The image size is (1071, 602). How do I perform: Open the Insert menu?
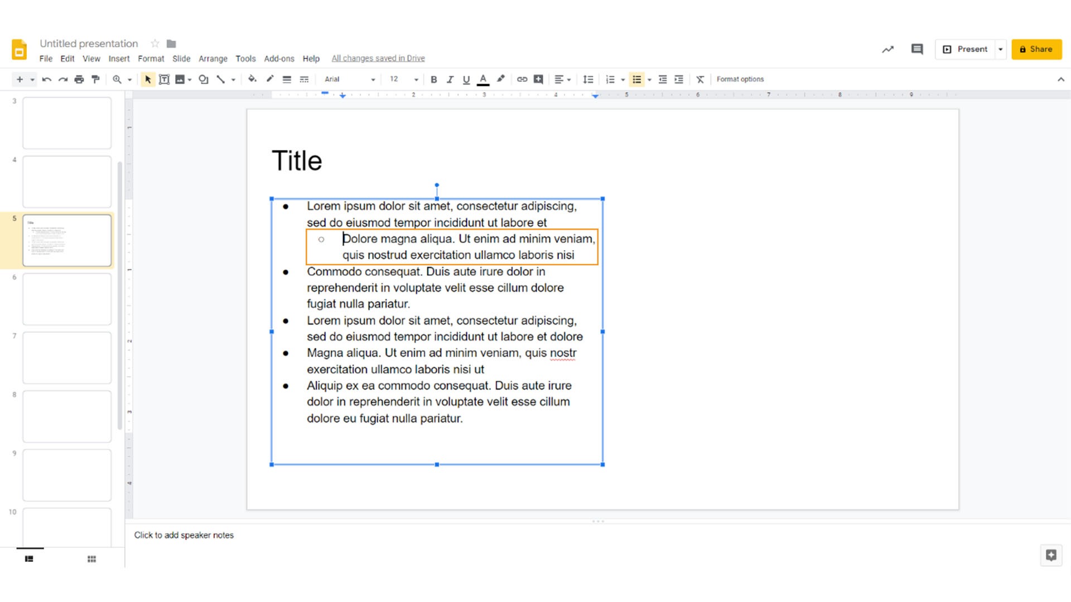118,58
